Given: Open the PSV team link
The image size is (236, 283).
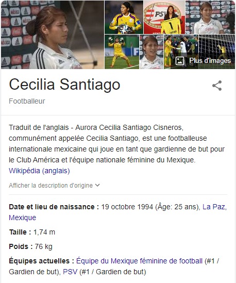Looking at the screenshot, I should 70,272.
